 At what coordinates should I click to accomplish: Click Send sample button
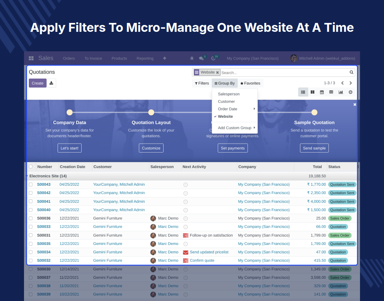(314, 148)
